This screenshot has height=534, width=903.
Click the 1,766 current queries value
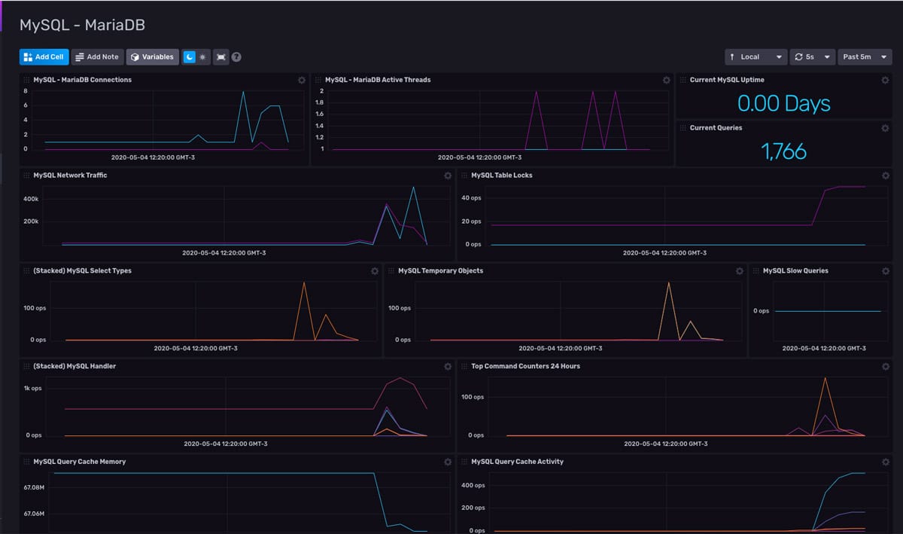783,151
